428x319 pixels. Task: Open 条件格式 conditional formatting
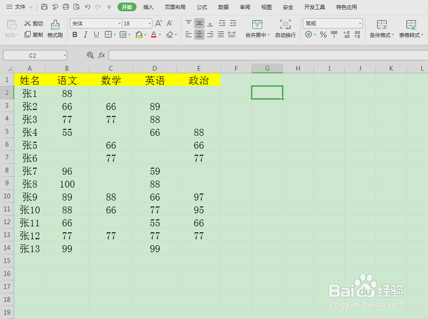point(381,29)
